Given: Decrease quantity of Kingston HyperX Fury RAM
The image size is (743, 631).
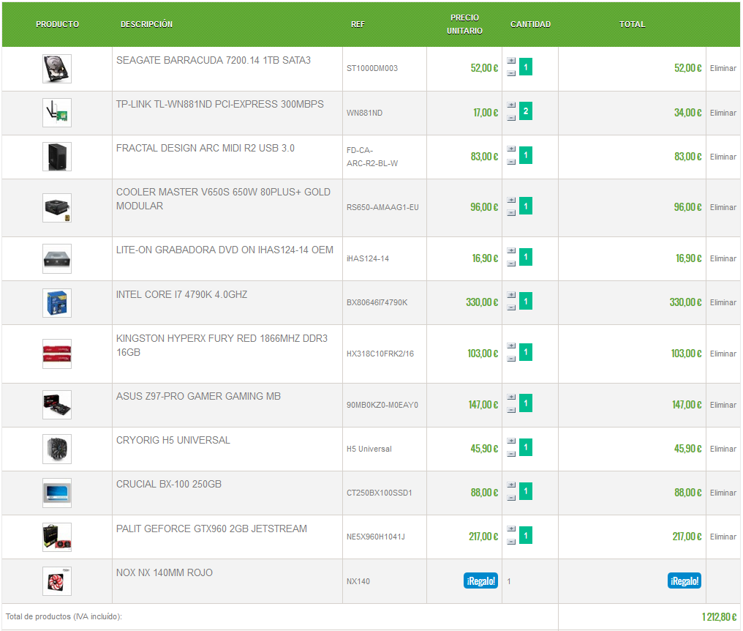Looking at the screenshot, I should coord(511,359).
